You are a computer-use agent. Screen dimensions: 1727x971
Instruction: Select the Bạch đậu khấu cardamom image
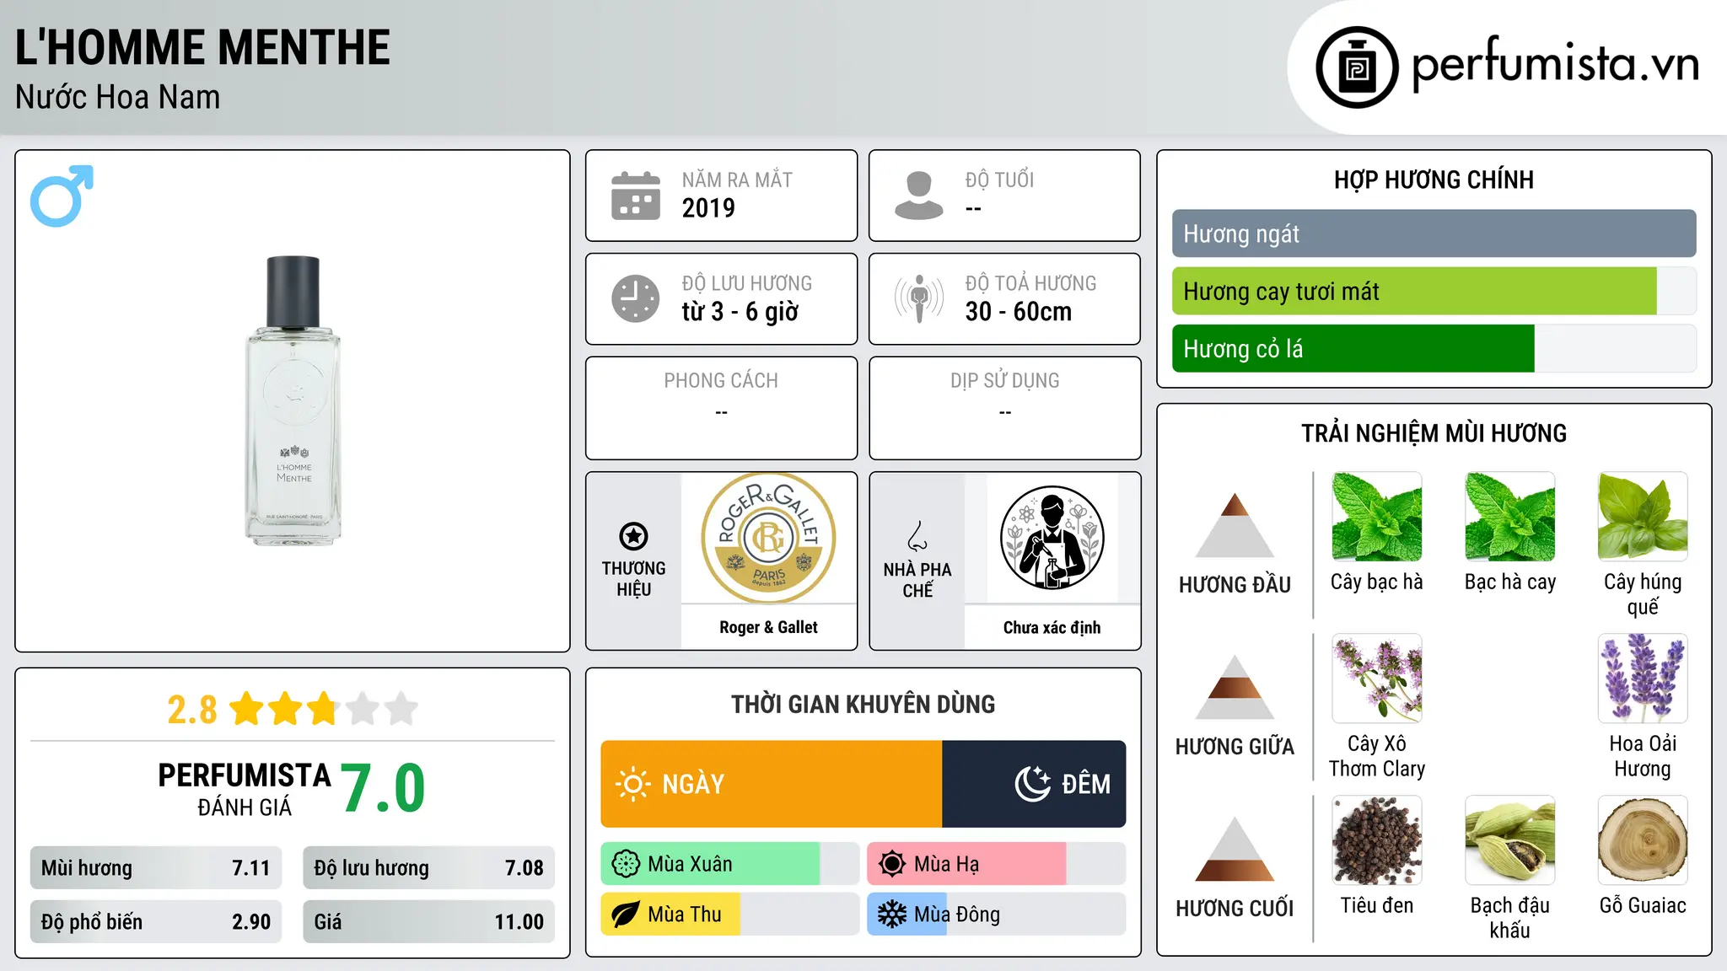point(1510,840)
